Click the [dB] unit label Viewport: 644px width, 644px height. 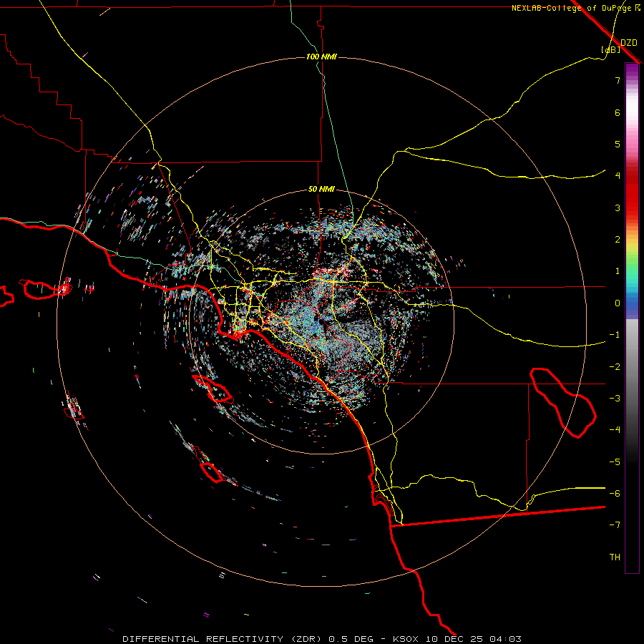pyautogui.click(x=611, y=49)
